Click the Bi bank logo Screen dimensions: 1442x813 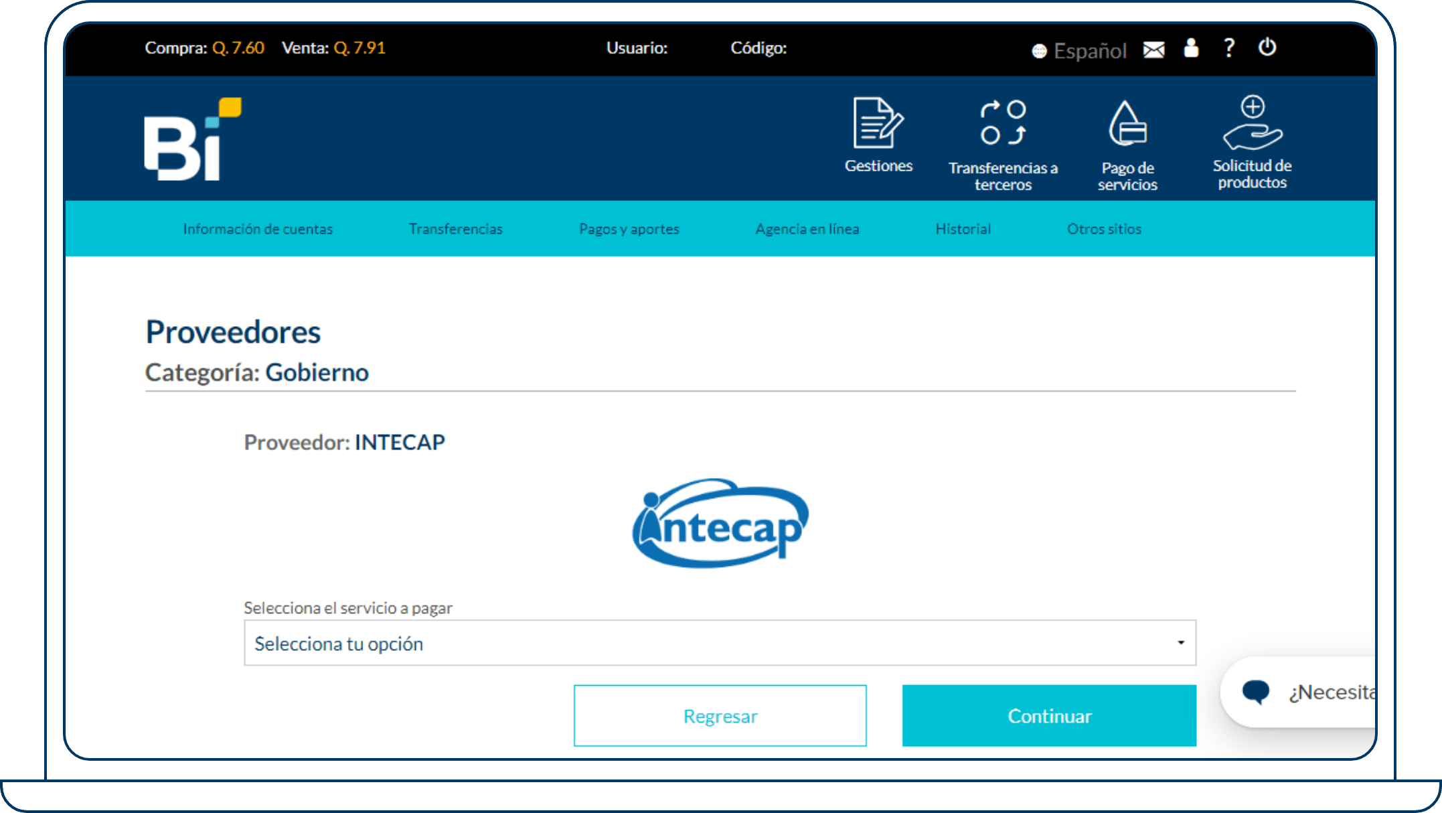(x=193, y=139)
